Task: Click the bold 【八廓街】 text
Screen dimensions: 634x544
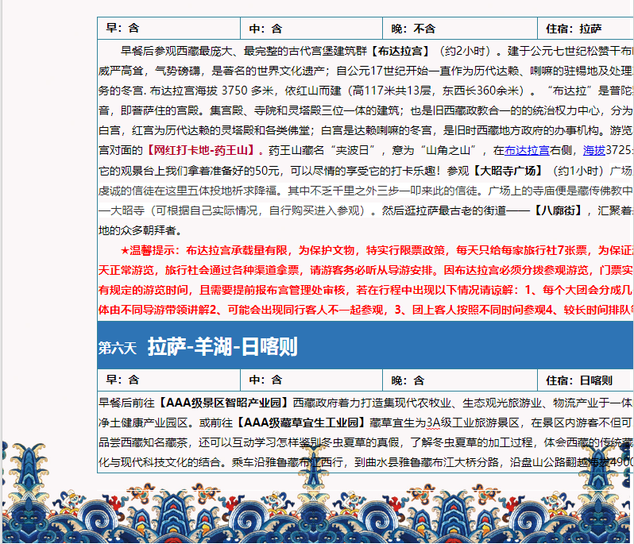Action: (x=558, y=210)
